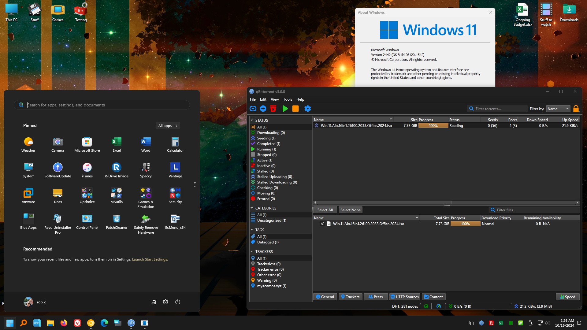The width and height of the screenshot is (587, 330).
Task: Open PatchCleaner from pinned apps
Action: click(x=117, y=221)
